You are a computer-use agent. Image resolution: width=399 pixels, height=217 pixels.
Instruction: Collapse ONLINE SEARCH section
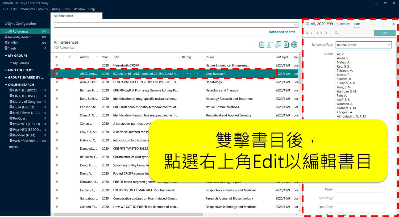pos(6,85)
